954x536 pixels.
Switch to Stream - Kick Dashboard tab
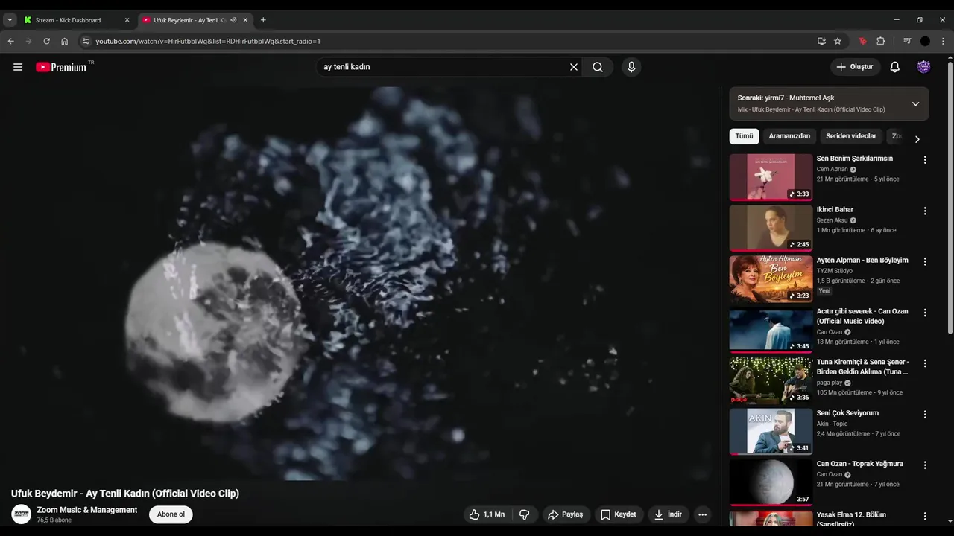(75, 20)
